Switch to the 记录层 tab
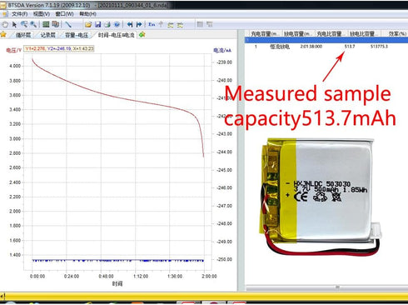 click(47, 35)
